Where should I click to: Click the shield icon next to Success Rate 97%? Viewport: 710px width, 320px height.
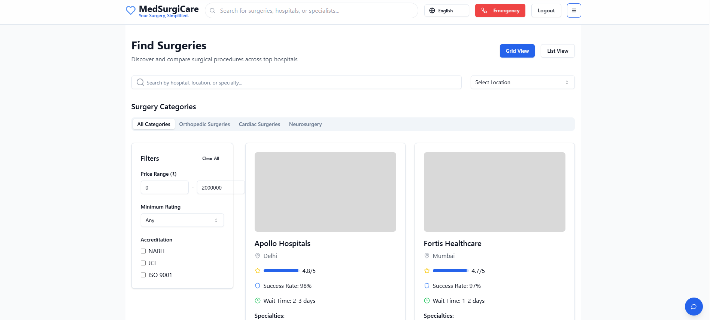coord(427,286)
